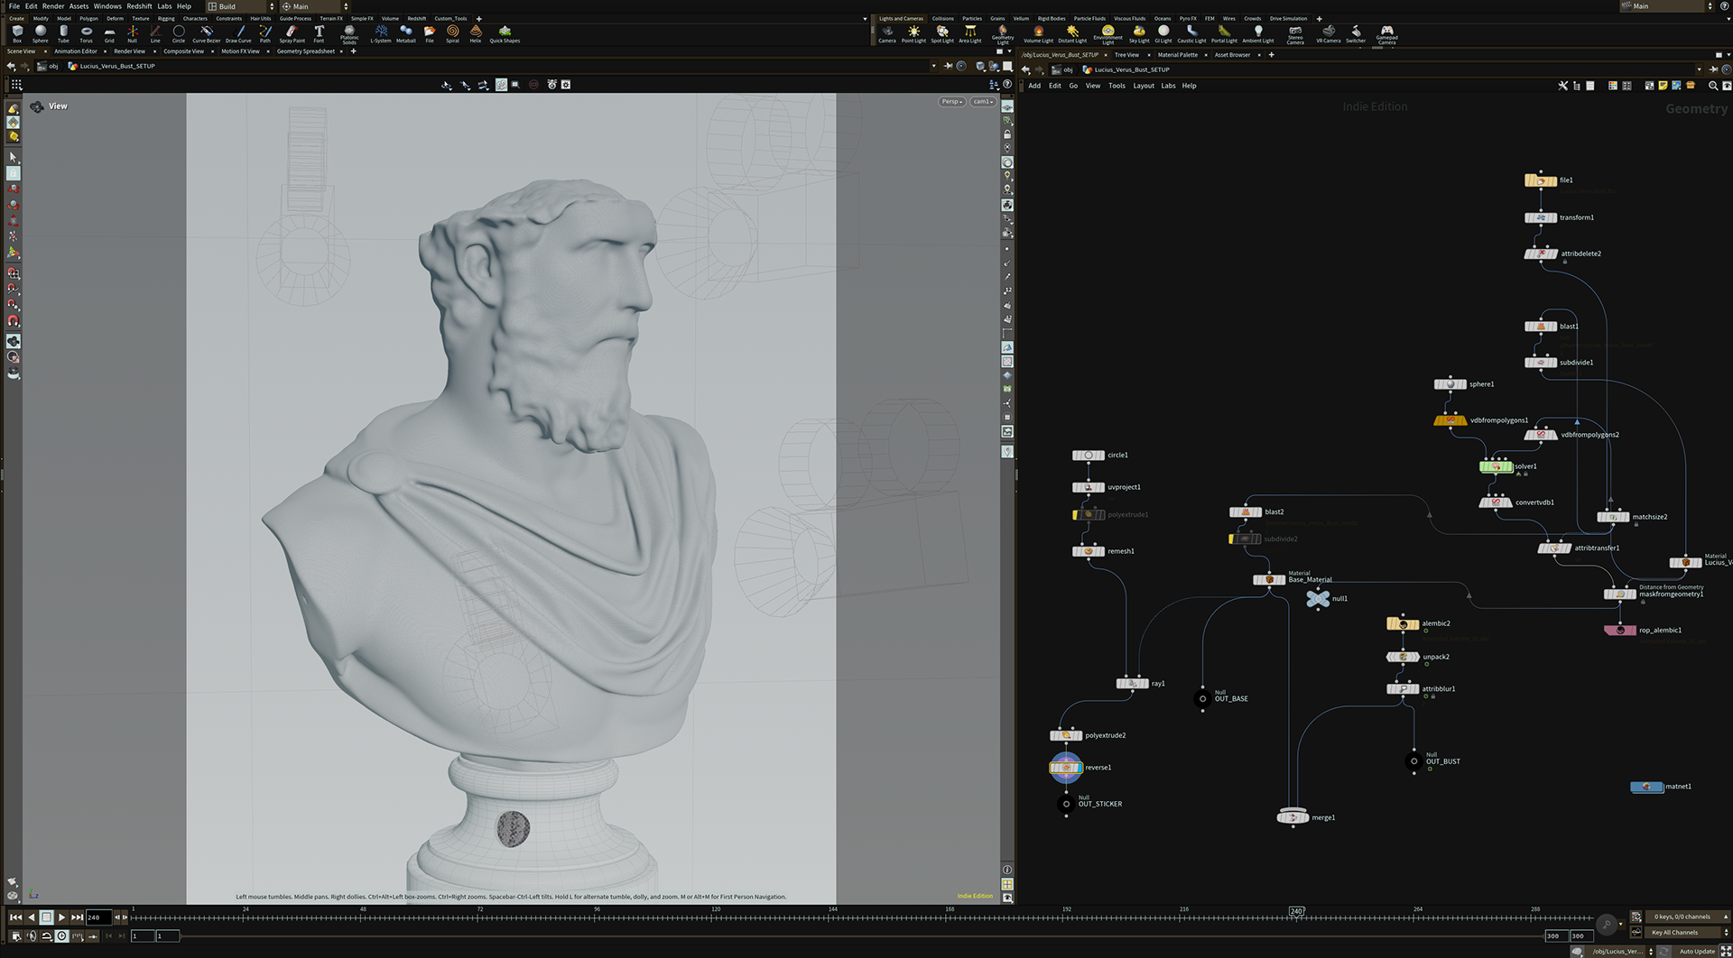This screenshot has height=958, width=1733.
Task: Pick the Curve Bezier shelf tool
Action: 207,33
